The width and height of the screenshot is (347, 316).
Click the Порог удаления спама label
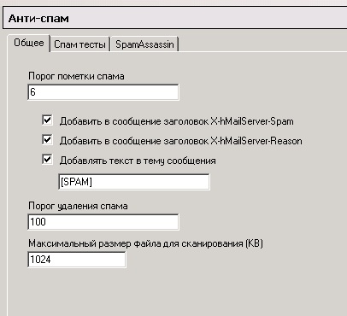[x=78, y=206]
